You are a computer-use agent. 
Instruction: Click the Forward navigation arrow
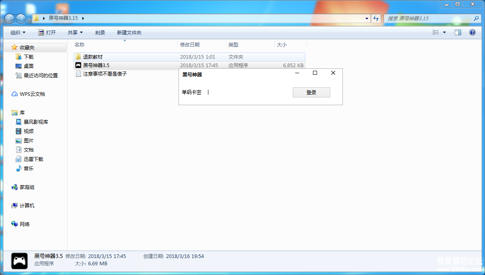[21, 18]
